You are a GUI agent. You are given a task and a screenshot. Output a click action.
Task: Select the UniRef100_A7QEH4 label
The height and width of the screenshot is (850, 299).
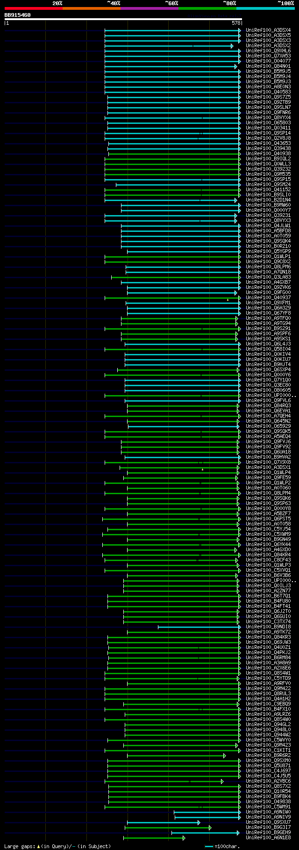point(268,416)
